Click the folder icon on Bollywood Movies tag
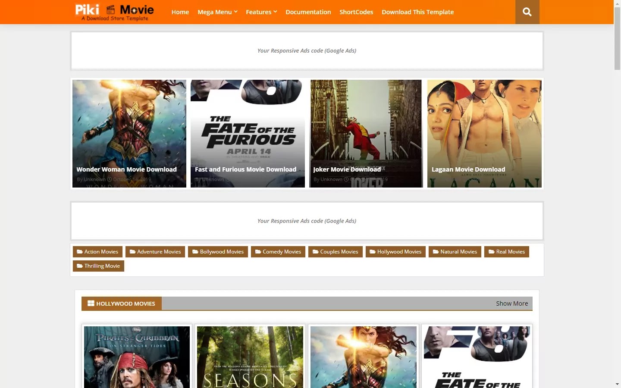Screen dimensions: 621x388 click(195, 252)
